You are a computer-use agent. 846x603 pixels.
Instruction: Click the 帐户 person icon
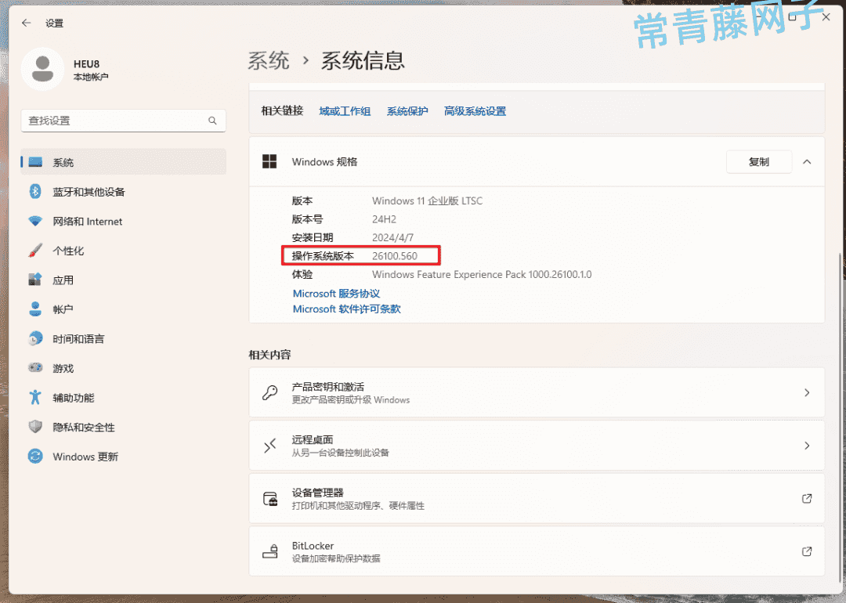coord(35,309)
